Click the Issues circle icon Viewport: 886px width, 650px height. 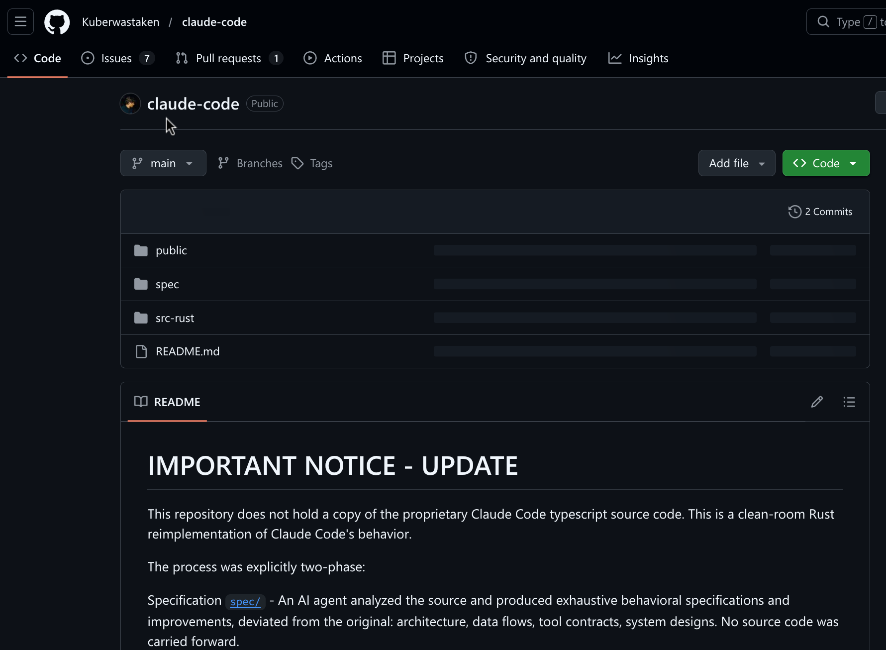coord(88,58)
